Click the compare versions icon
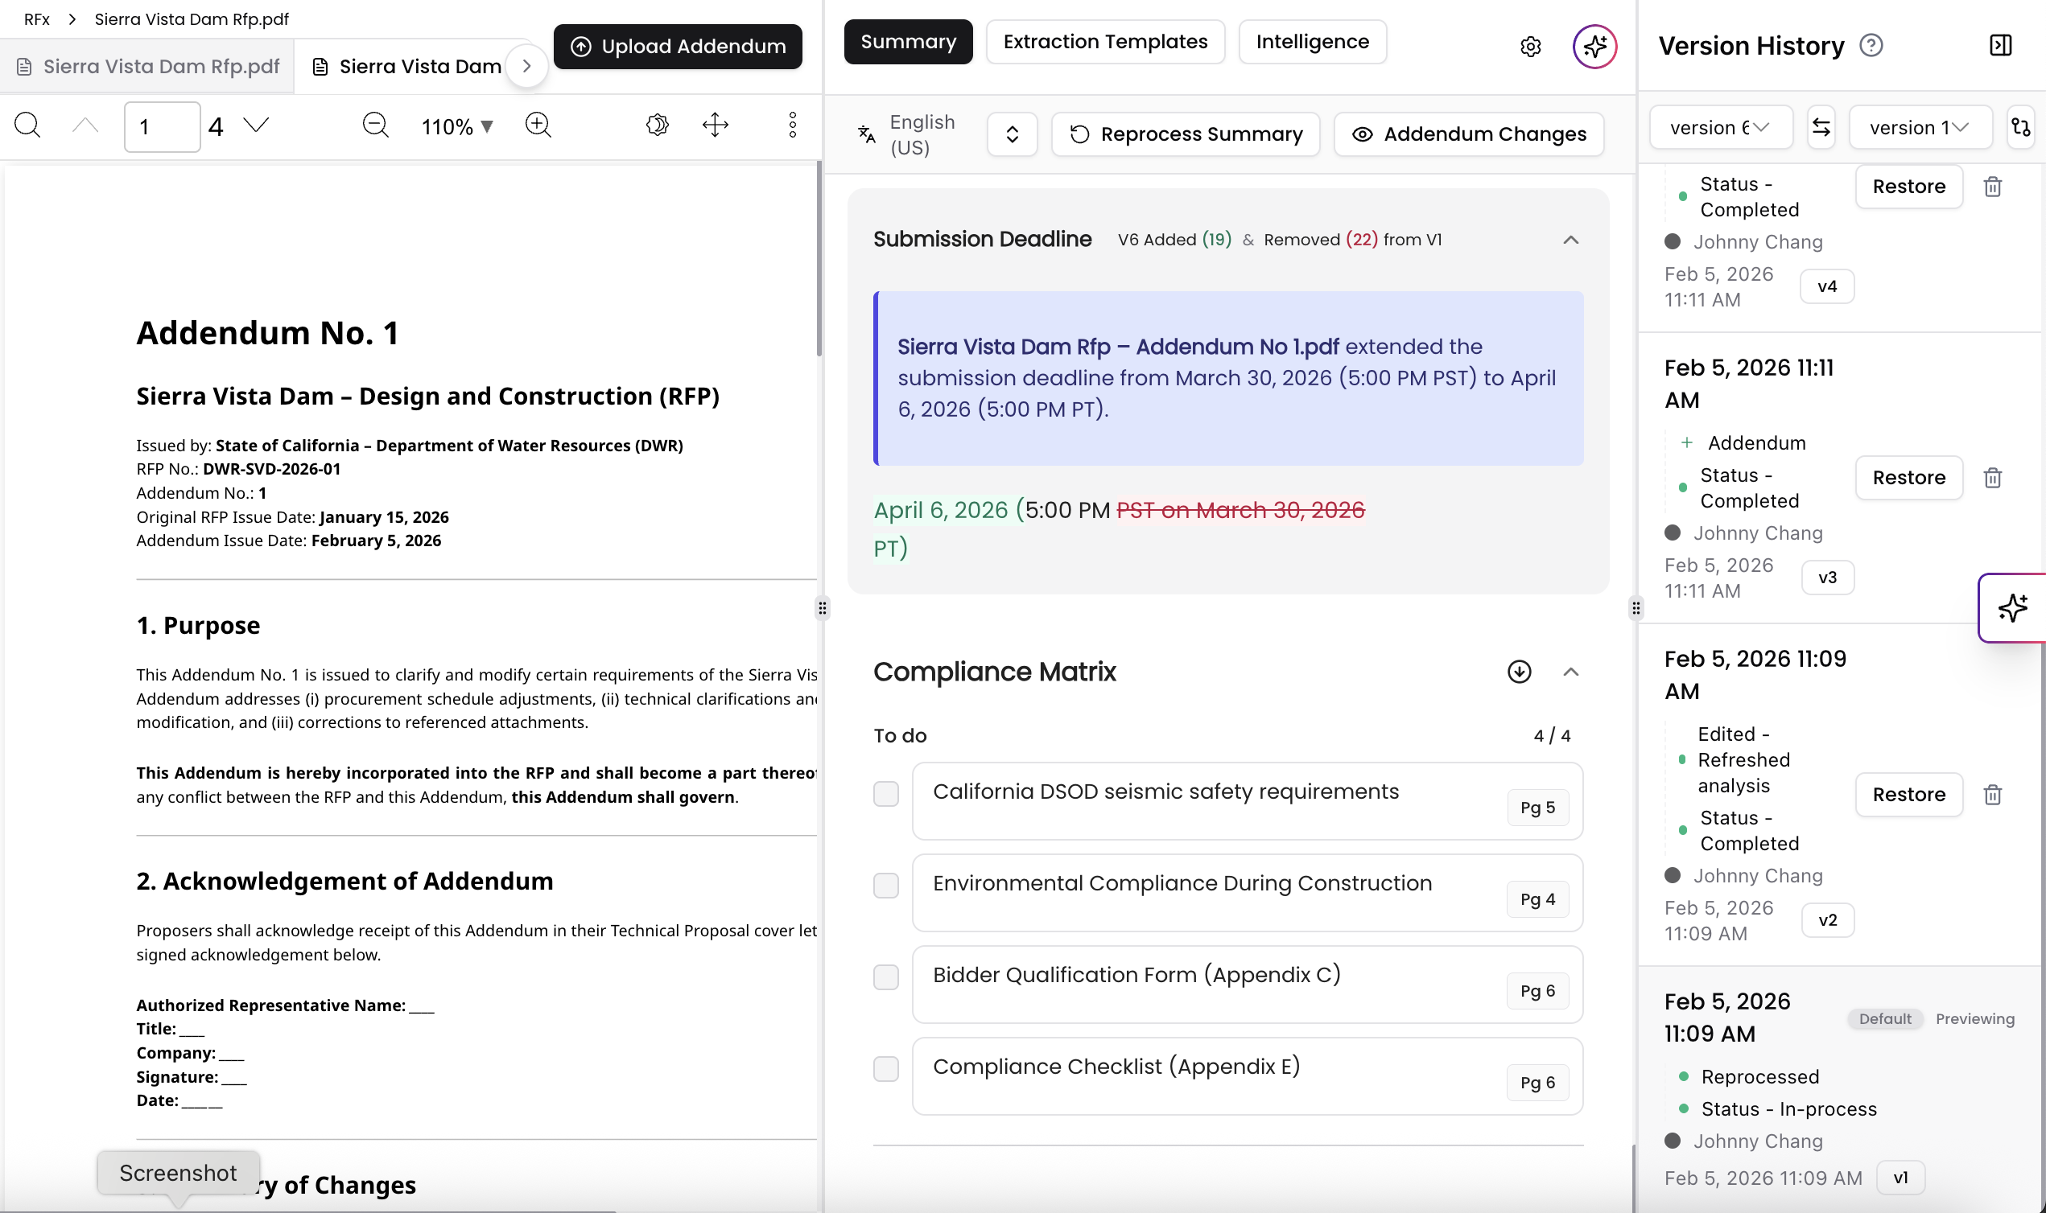Screen dimensions: 2046x1213 click(2021, 128)
